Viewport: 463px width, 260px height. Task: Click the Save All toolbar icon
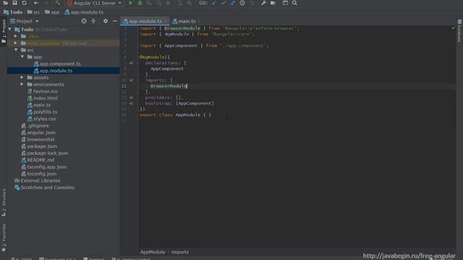(x=14, y=3)
